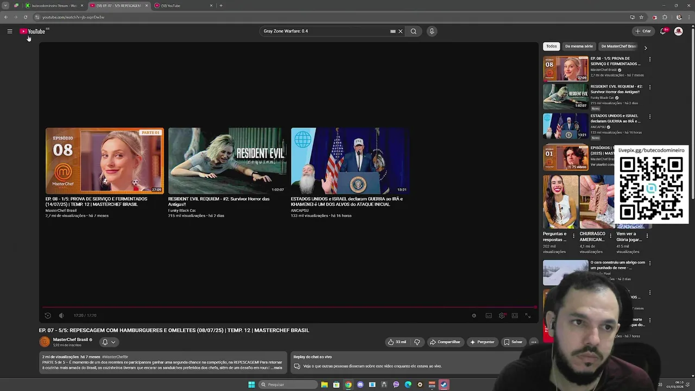The width and height of the screenshot is (695, 391).
Task: Open Discord from the taskbar
Action: 360,384
